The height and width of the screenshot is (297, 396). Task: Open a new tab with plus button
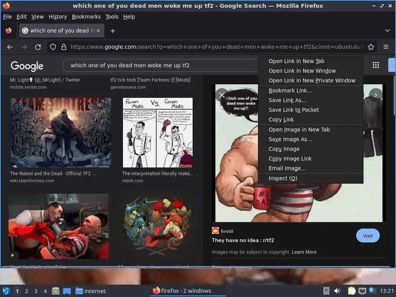click(x=113, y=31)
